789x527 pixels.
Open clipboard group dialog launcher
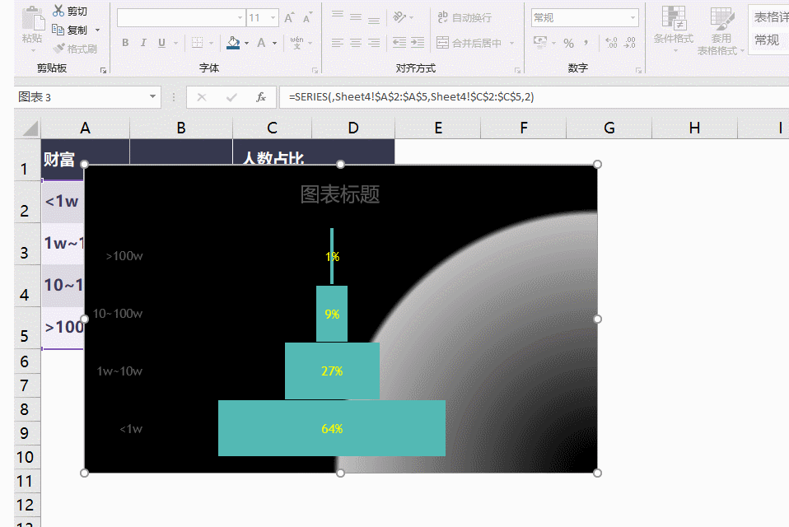pos(103,70)
